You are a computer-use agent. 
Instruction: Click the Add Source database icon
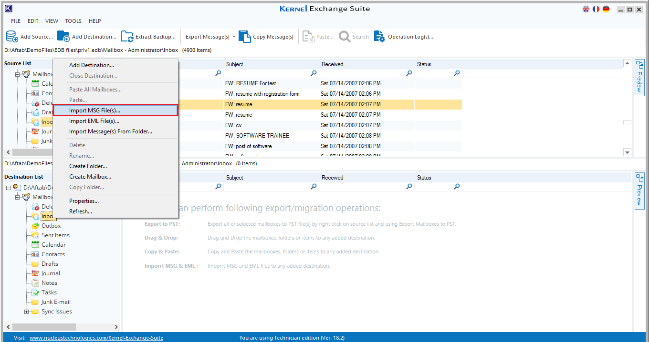(12, 37)
